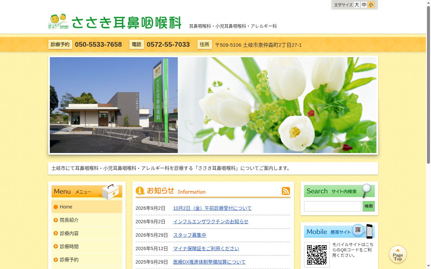Open the 院長紹介 menu item
Screen dimensions: 431x269
(87, 220)
